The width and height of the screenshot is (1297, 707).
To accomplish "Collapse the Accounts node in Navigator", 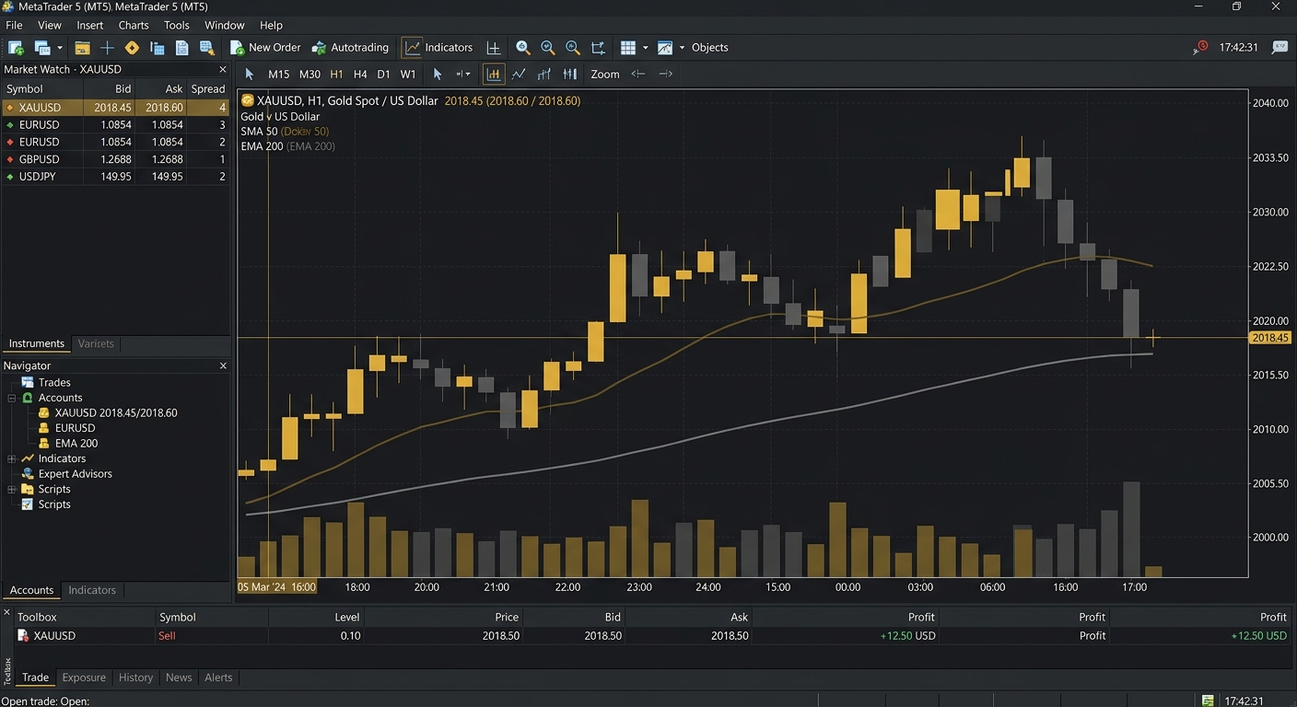I will click(12, 398).
